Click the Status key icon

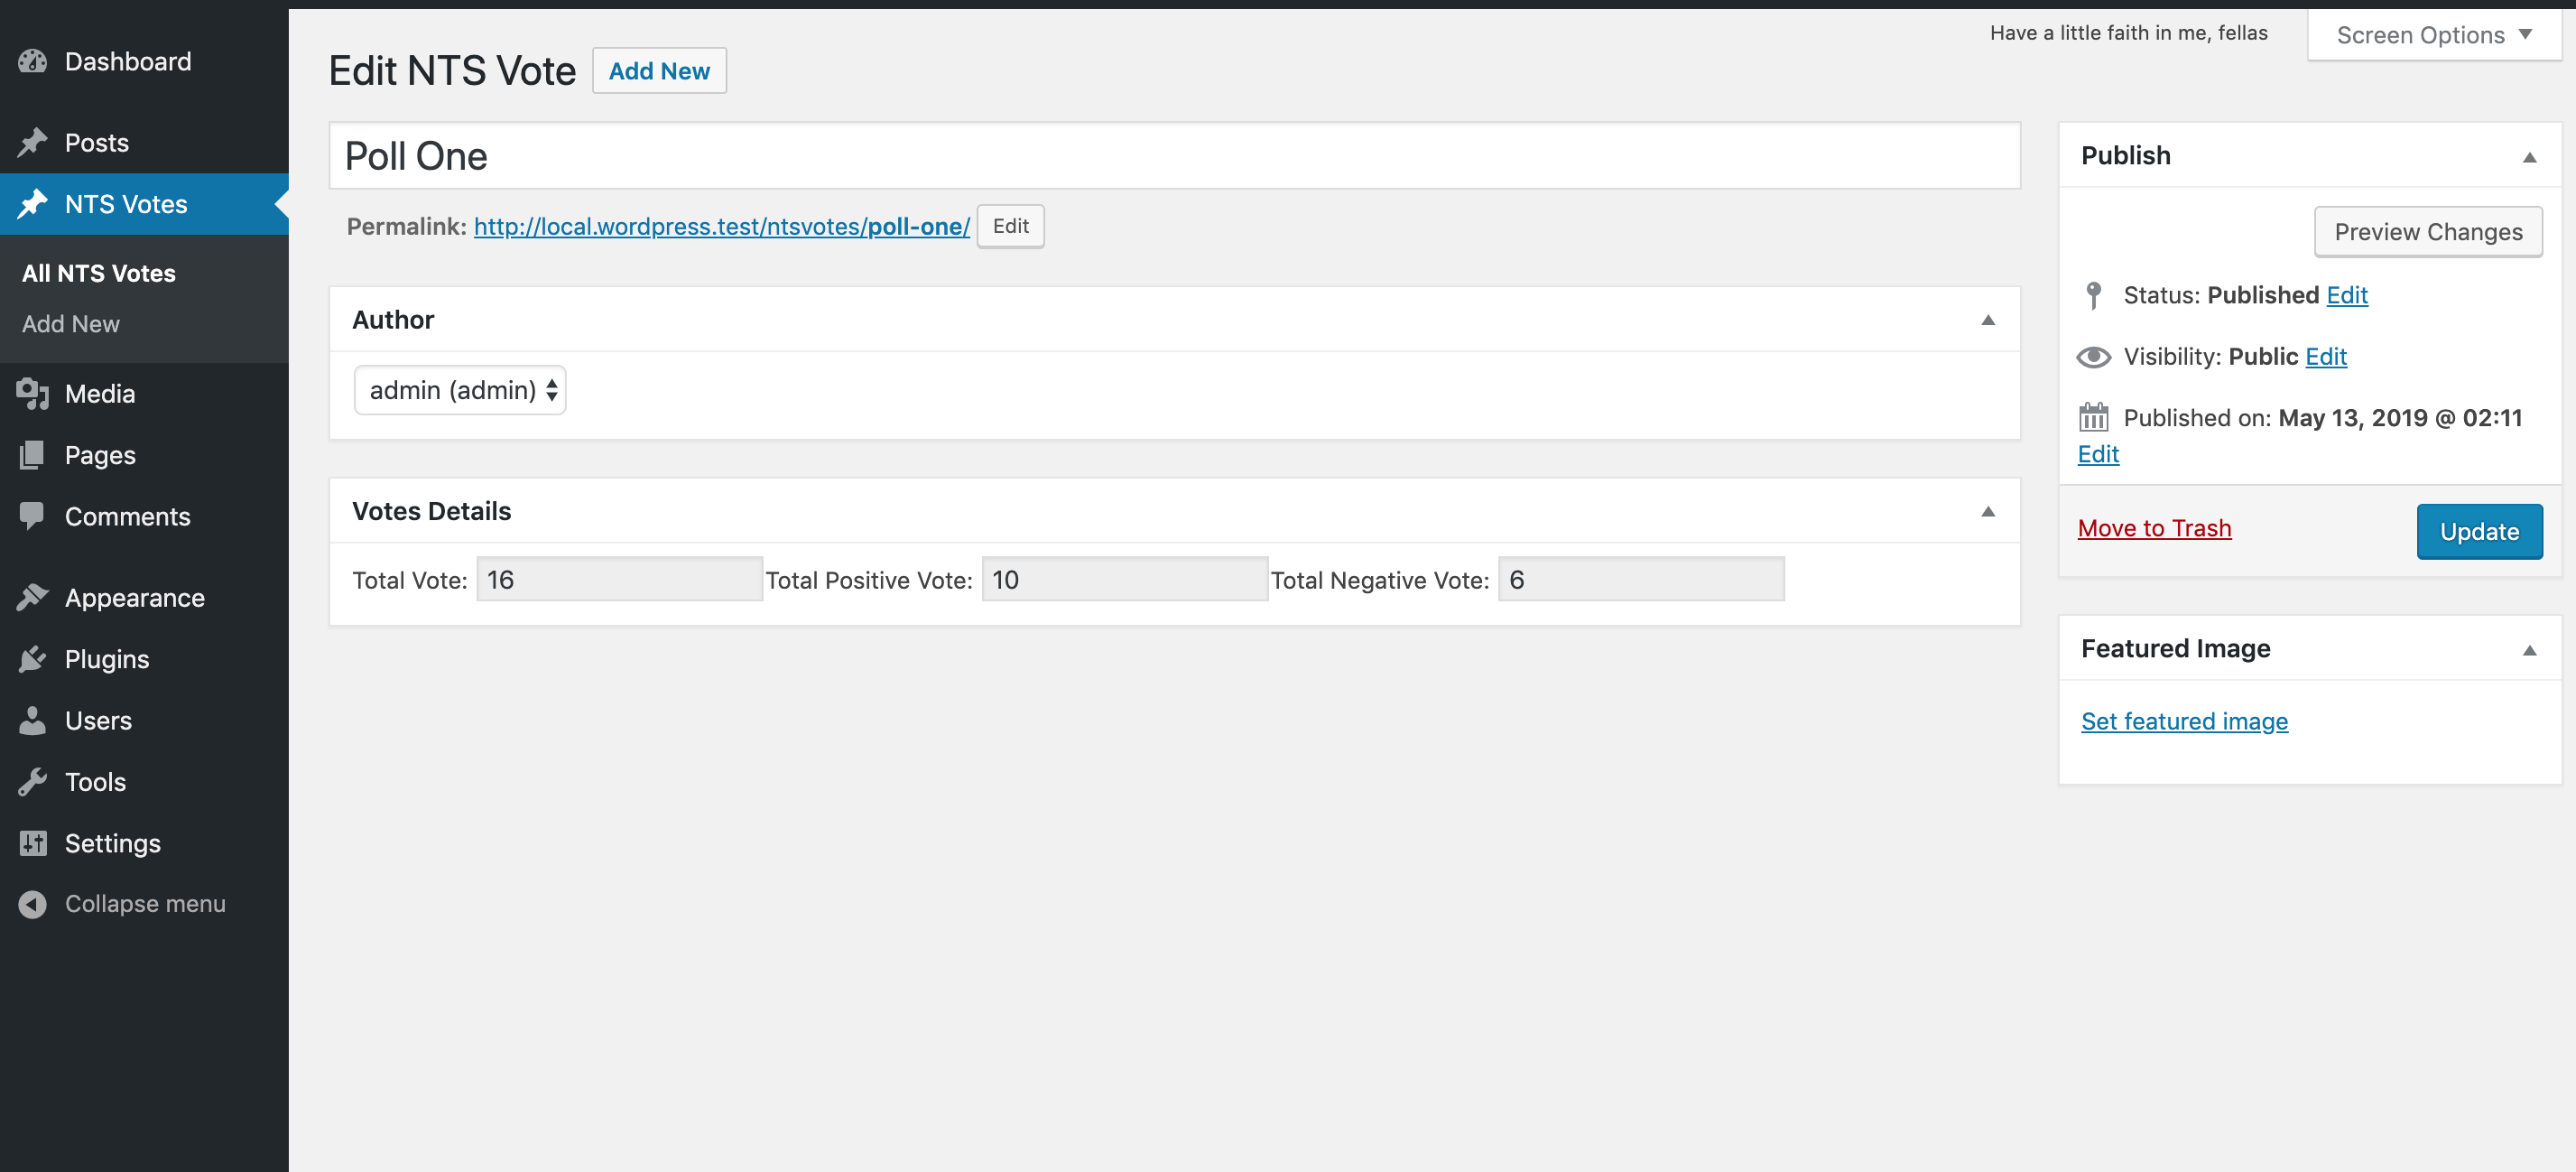click(2093, 295)
